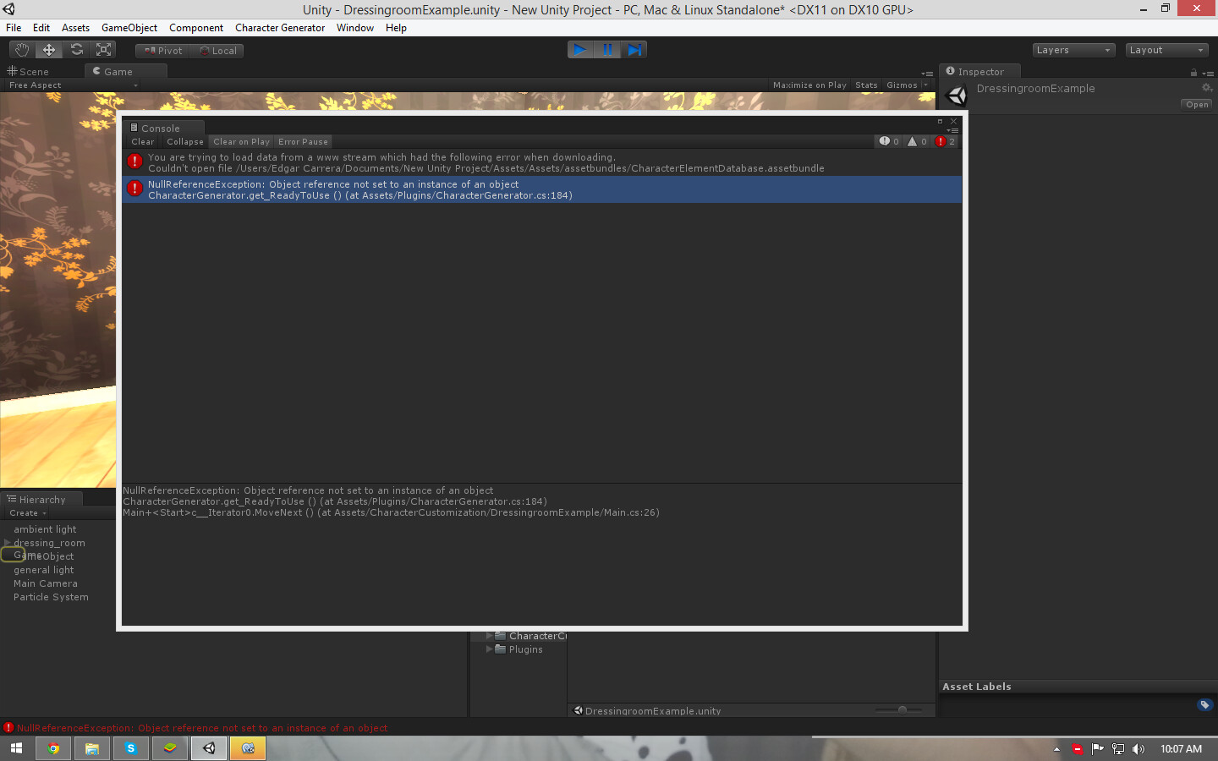
Task: Select the Hand tool in the toolbar
Action: pos(21,50)
